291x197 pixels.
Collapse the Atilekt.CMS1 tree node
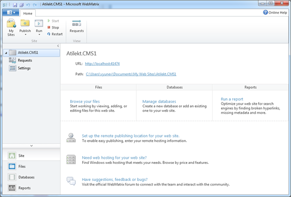click(x=6, y=53)
